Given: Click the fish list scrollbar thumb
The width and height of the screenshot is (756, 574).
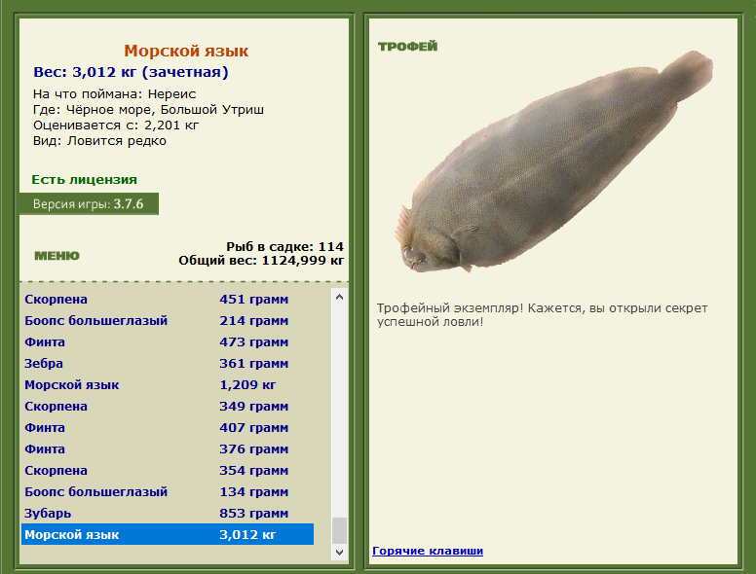Looking at the screenshot, I should 339,530.
